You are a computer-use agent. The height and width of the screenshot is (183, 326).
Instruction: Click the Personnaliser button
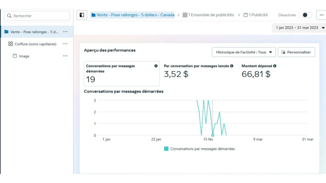(x=296, y=52)
